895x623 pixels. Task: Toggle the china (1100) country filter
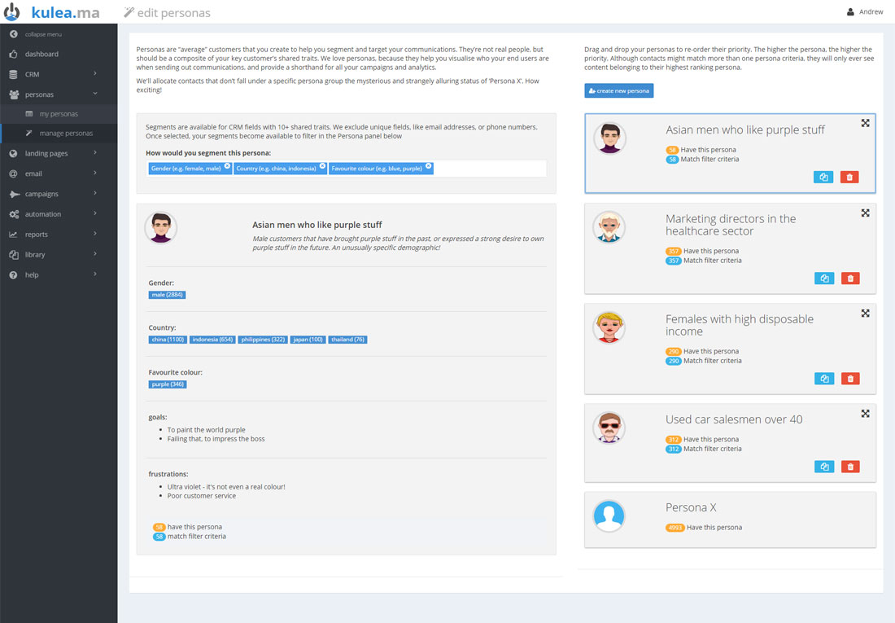tap(168, 340)
